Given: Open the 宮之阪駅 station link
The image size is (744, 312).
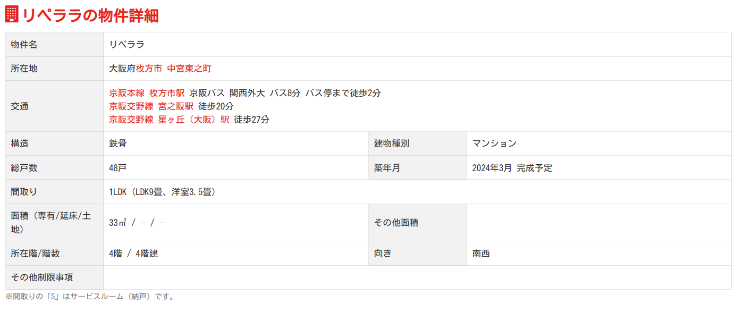Looking at the screenshot, I should (x=176, y=106).
